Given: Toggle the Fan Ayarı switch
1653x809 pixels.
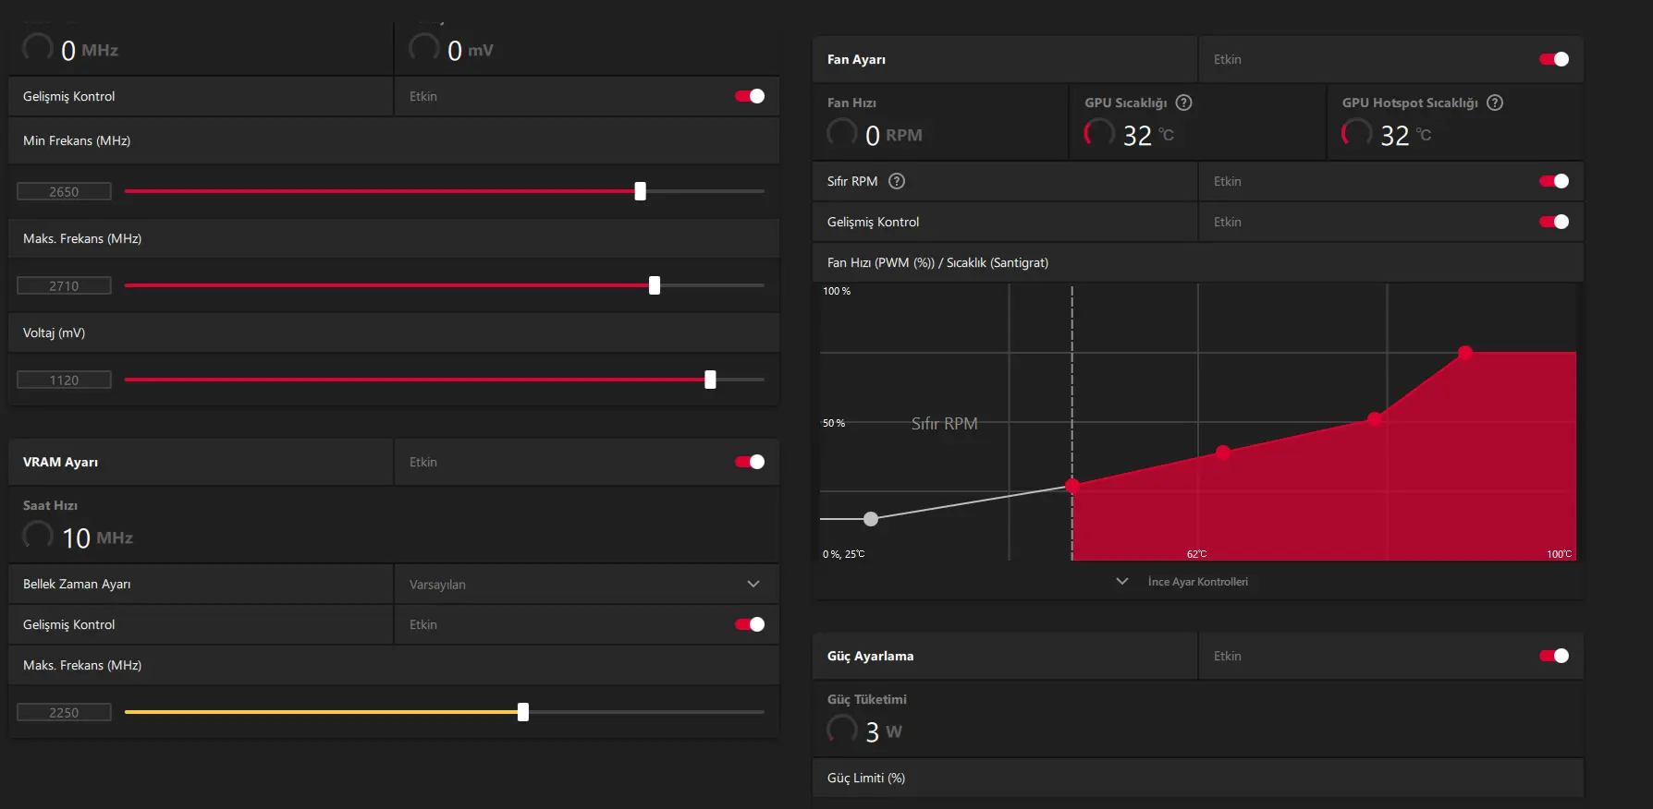Looking at the screenshot, I should coord(1554,59).
